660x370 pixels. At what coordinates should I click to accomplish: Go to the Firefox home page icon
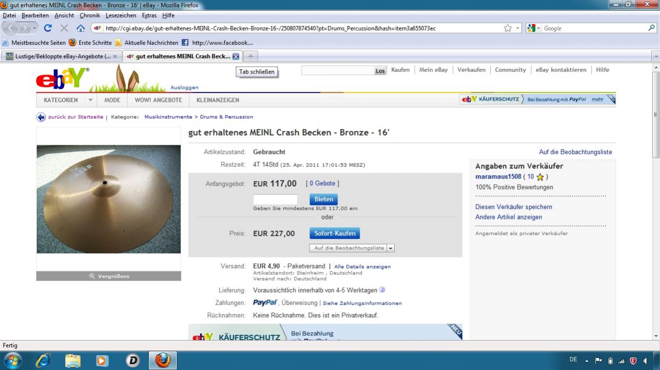(x=81, y=28)
